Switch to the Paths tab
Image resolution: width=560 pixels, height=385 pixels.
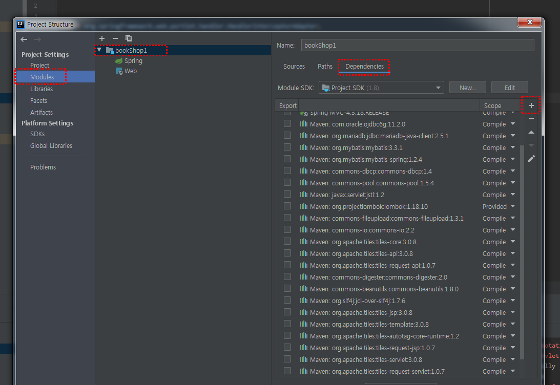click(325, 67)
